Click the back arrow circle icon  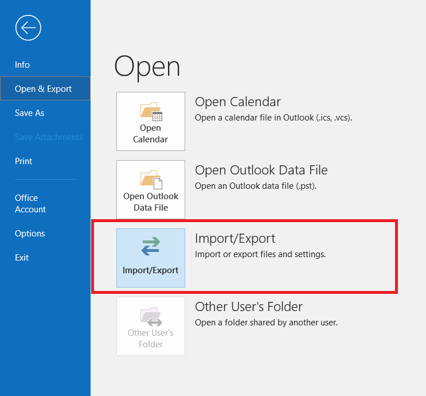click(x=28, y=28)
